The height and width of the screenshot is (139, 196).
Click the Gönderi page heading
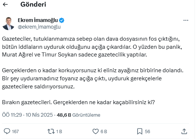33,4
